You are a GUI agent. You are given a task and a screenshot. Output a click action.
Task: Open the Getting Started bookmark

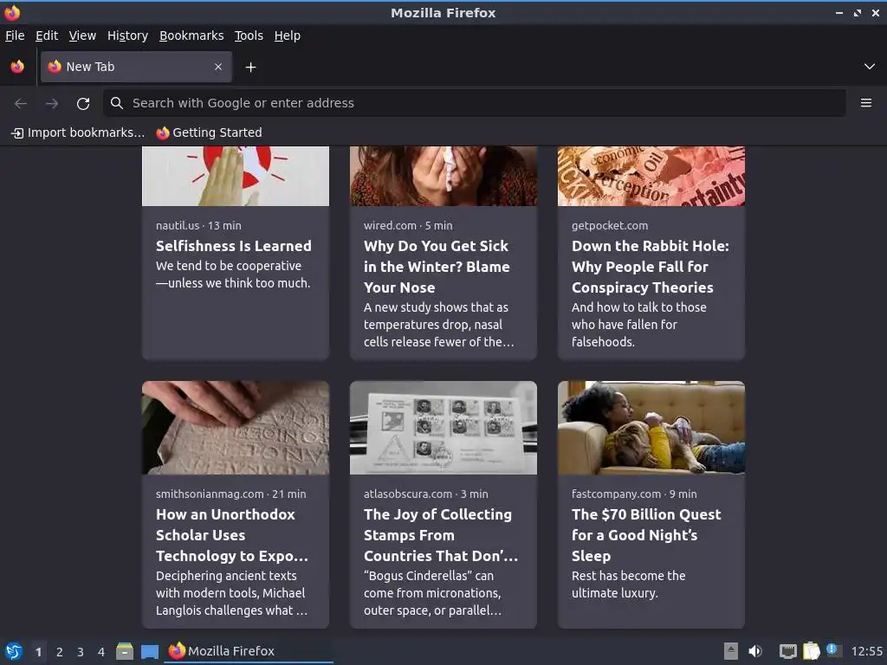pos(210,132)
